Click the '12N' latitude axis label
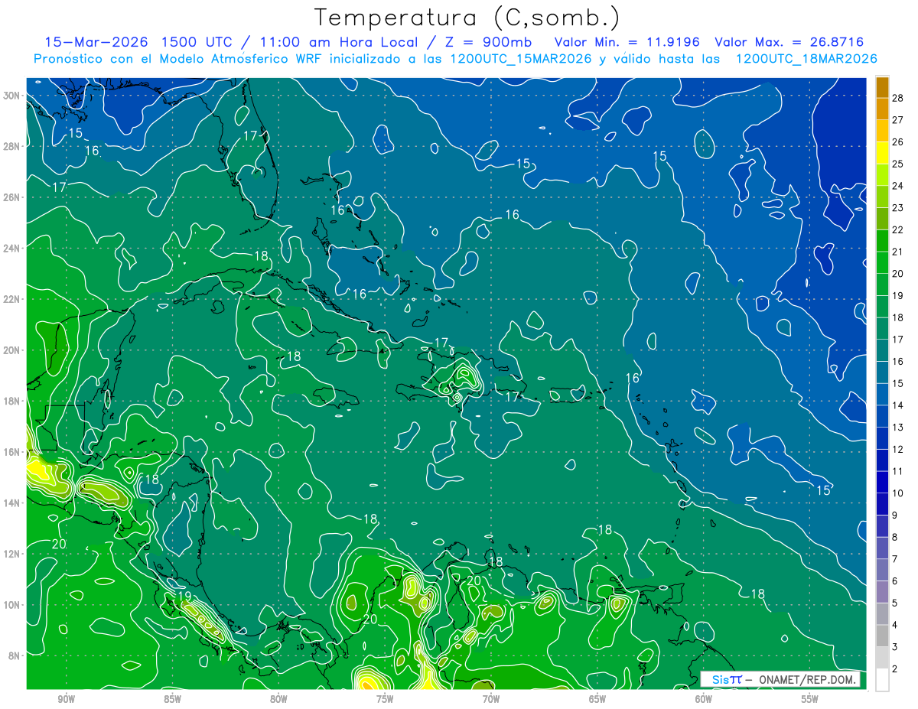Viewport: 918px width, 709px height. click(x=11, y=554)
